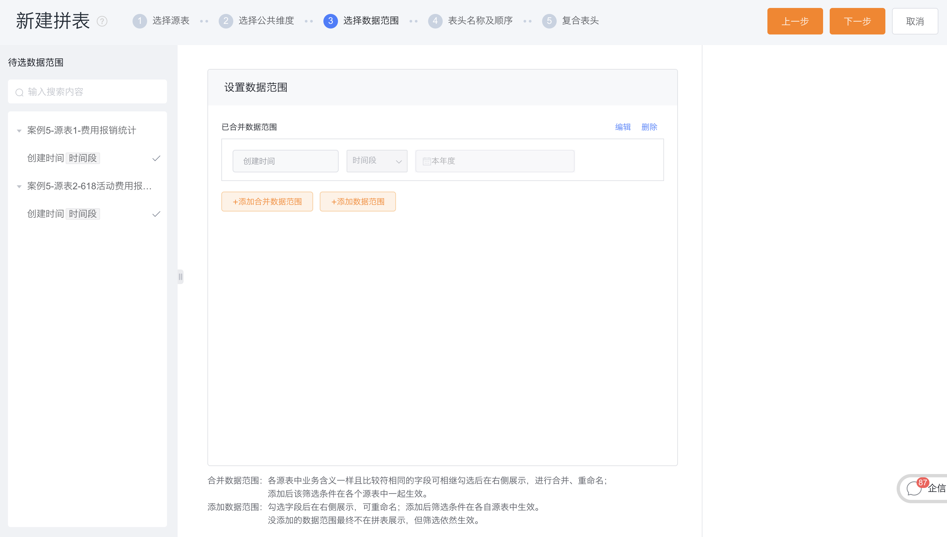
Task: Click 时间段 tag under 源表1 创建时间
Action: 83,158
